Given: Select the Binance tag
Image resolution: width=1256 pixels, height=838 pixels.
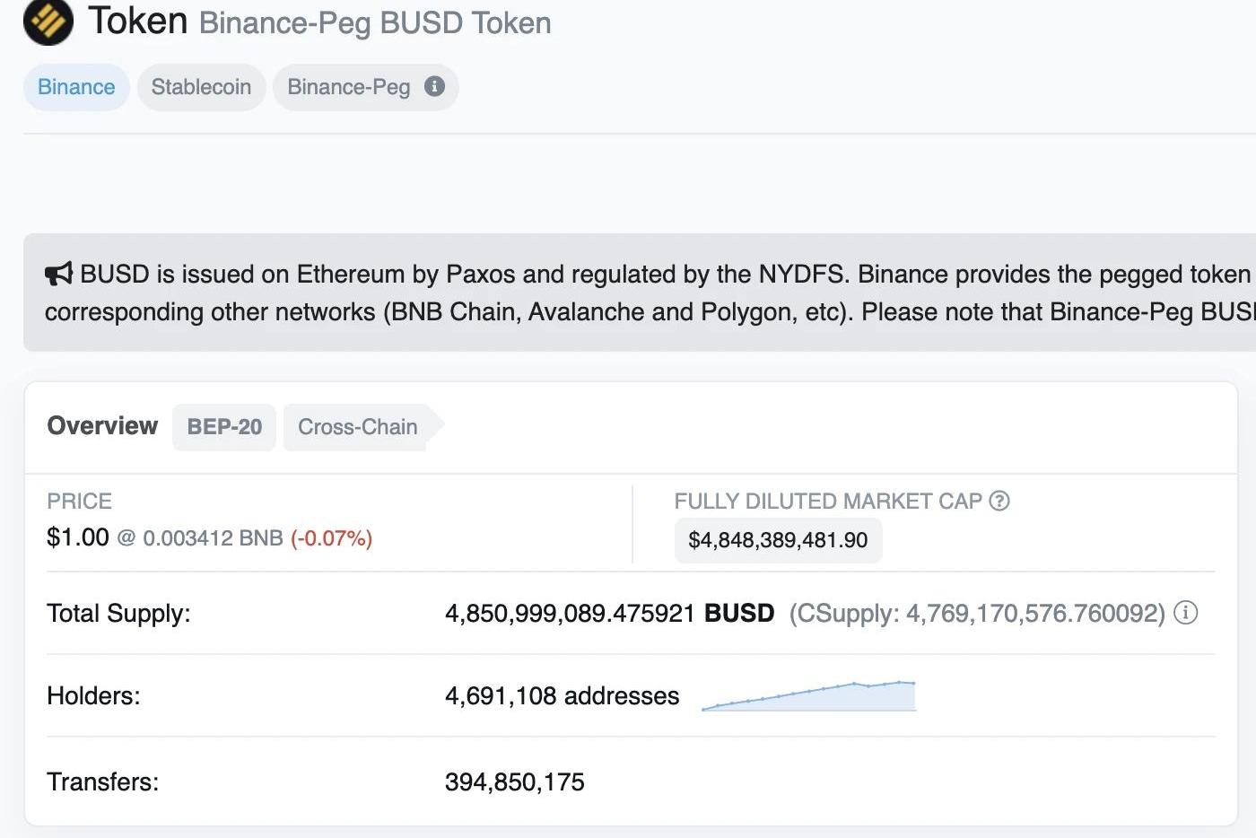Looking at the screenshot, I should tap(76, 87).
